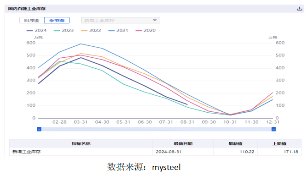Toggle the 2023 legend series
Image resolution: width=308 pixels, height=175 pixels.
tap(64, 31)
